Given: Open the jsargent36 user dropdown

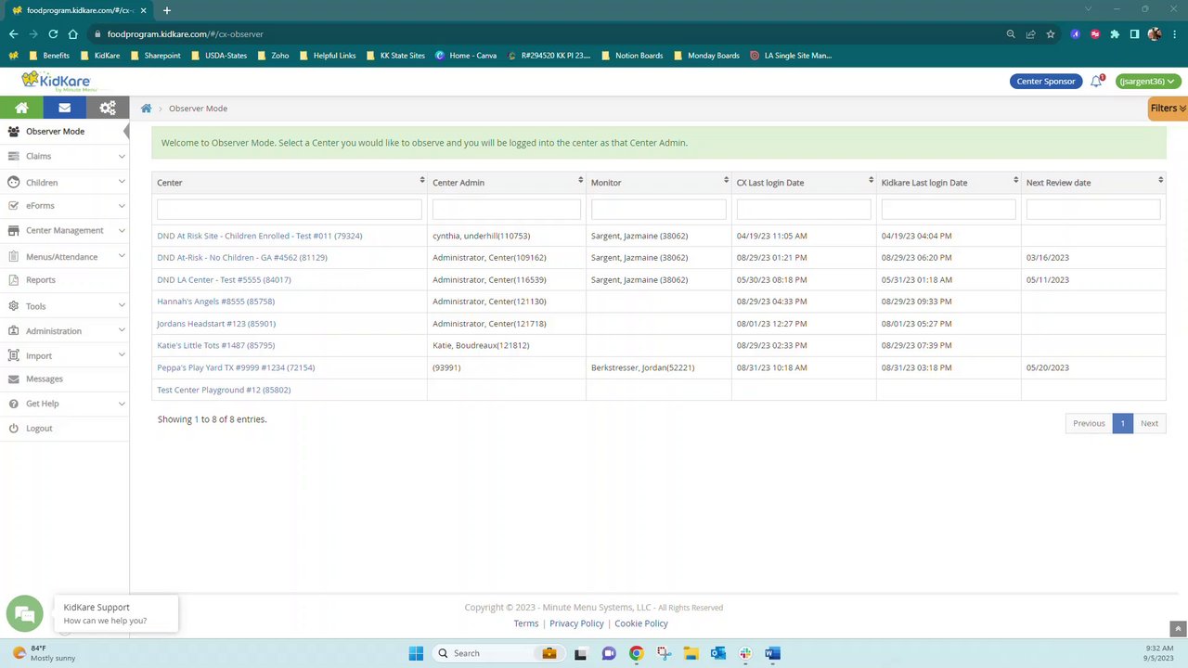Looking at the screenshot, I should (1148, 82).
